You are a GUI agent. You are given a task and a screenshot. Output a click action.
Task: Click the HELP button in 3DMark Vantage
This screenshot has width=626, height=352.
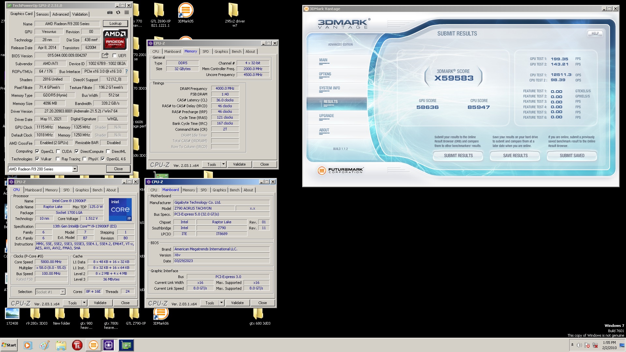pyautogui.click(x=595, y=33)
